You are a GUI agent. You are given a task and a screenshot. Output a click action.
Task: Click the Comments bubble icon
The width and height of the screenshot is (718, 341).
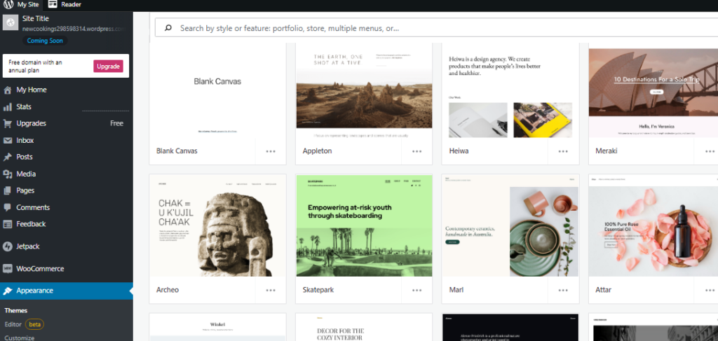(7, 207)
